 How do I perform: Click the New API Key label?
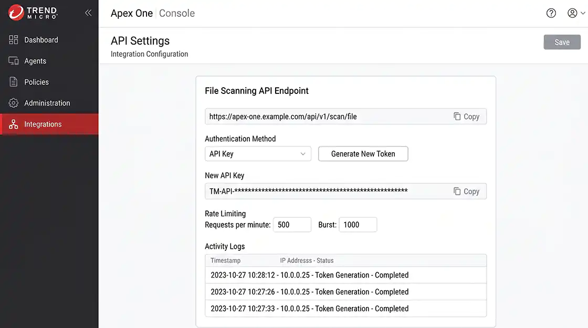point(224,175)
